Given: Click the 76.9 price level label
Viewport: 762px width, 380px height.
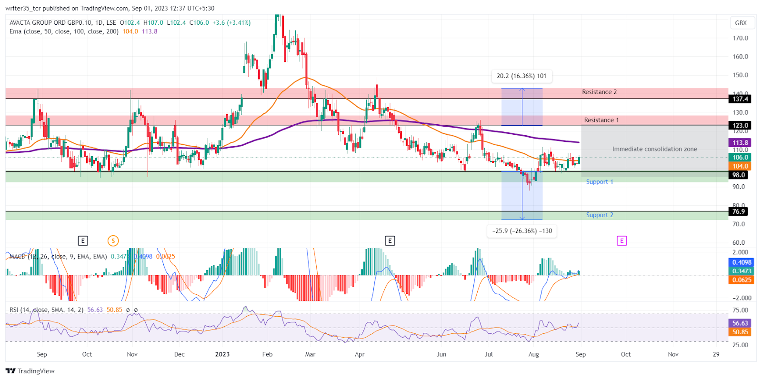Looking at the screenshot, I should coord(739,211).
